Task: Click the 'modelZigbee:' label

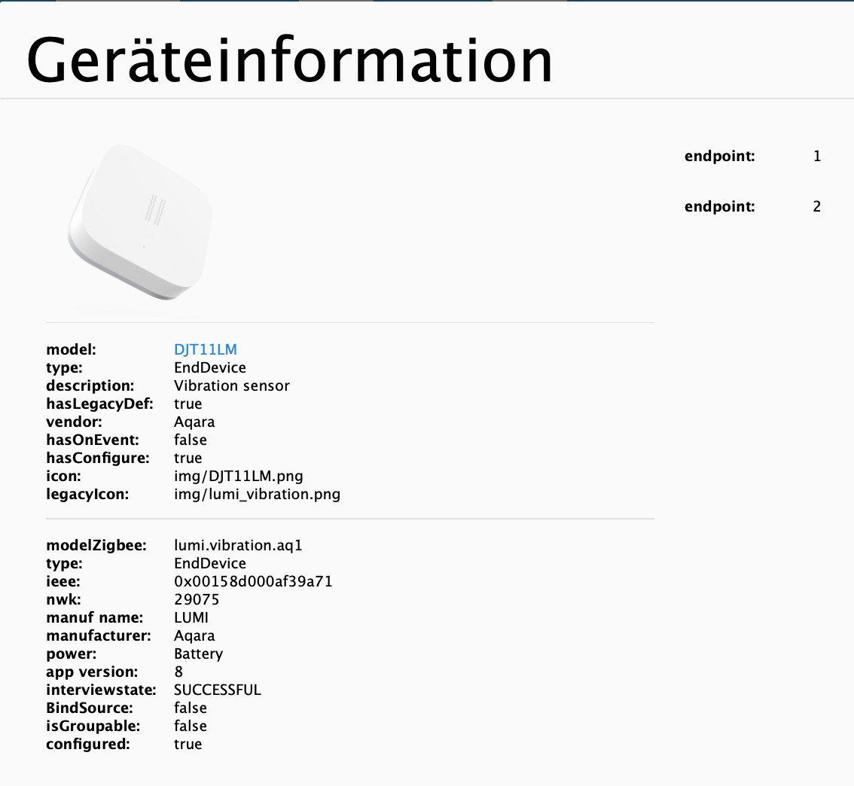Action: (x=96, y=545)
